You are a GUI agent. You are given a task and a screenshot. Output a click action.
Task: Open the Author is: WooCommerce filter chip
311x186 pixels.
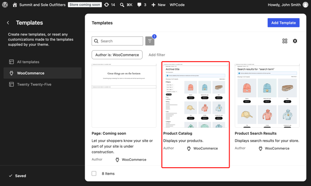point(117,55)
